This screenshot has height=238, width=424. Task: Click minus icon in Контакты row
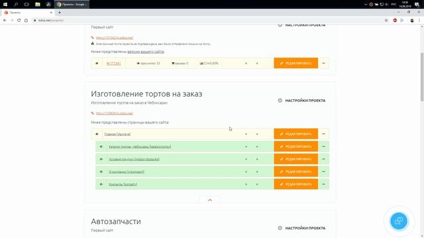324,184
